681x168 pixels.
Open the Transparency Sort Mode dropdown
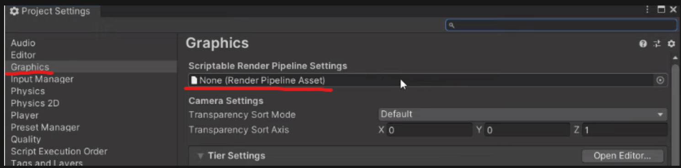523,114
